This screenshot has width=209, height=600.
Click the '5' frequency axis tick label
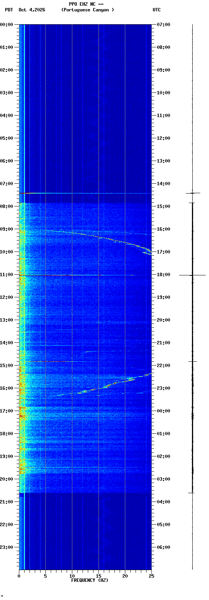tap(45, 576)
